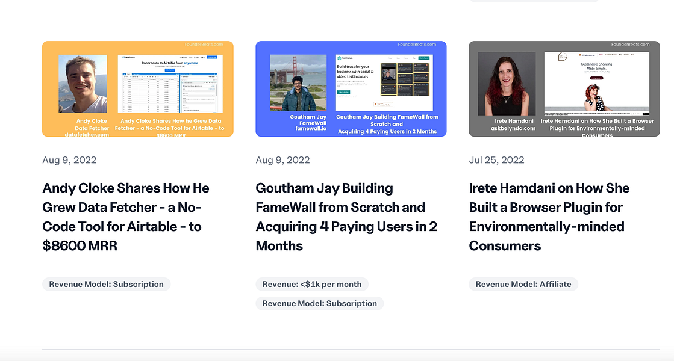Open the Andy Cloke Data Fetcher thumbnail

[137, 89]
